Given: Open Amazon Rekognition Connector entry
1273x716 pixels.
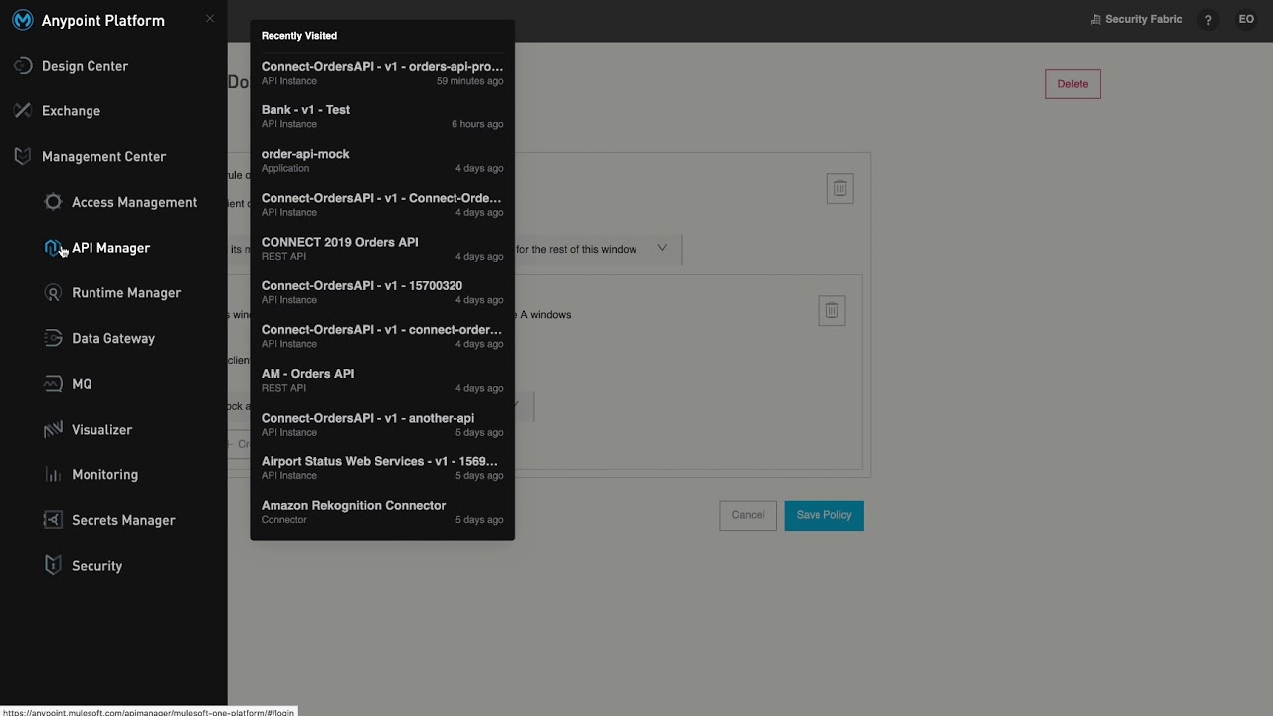Looking at the screenshot, I should pyautogui.click(x=382, y=511).
